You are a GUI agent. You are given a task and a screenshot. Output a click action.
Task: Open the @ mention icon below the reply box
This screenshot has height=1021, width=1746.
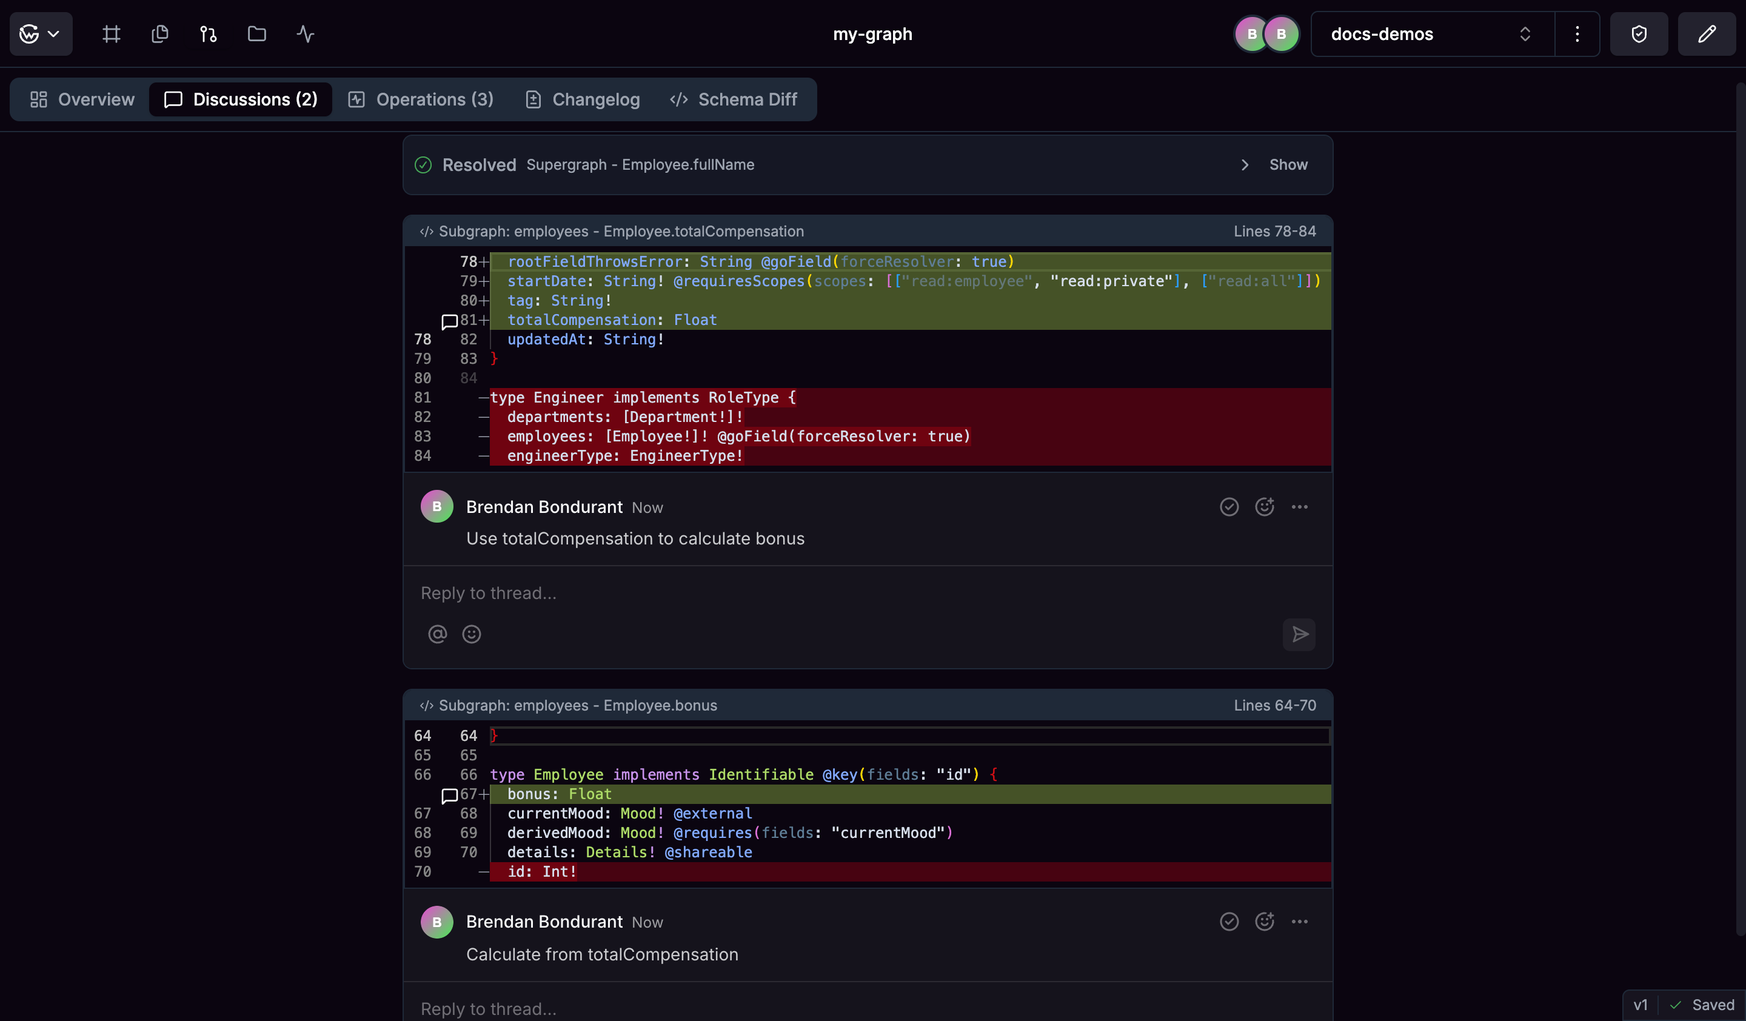tap(436, 634)
